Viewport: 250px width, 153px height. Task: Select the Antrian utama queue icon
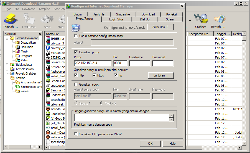click(x=17, y=82)
